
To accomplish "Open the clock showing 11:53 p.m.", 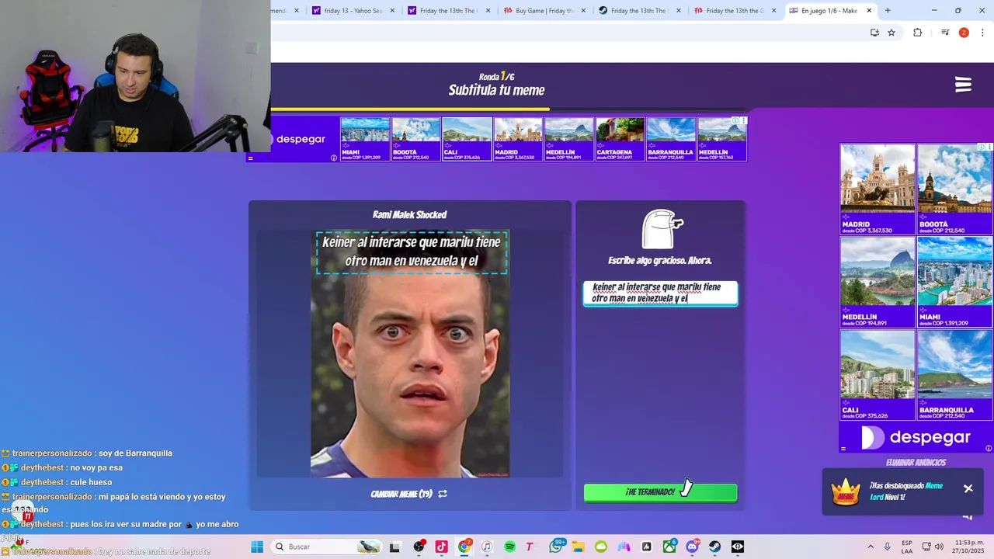I will [x=970, y=547].
